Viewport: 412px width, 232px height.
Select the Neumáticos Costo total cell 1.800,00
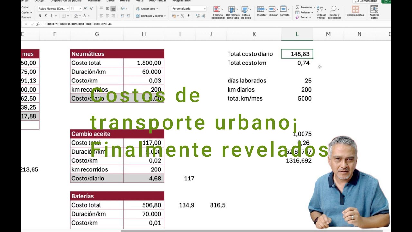point(144,63)
